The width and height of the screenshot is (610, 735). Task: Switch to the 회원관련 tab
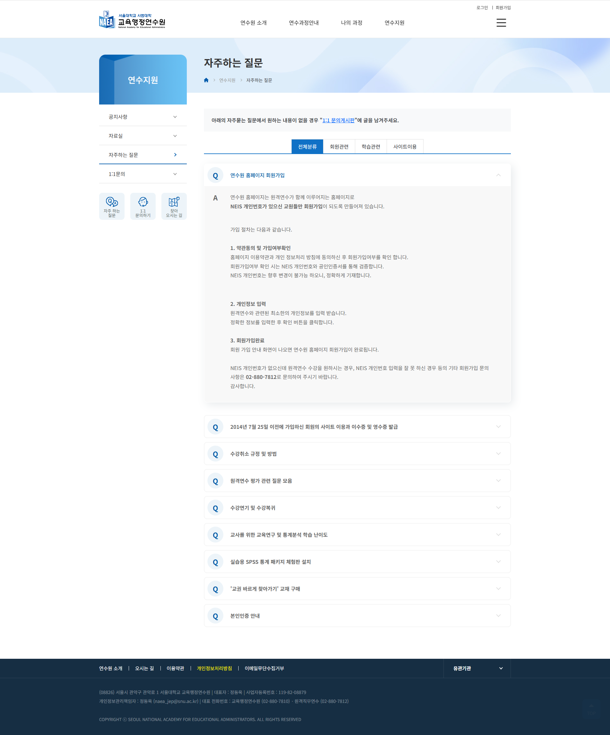pos(339,147)
